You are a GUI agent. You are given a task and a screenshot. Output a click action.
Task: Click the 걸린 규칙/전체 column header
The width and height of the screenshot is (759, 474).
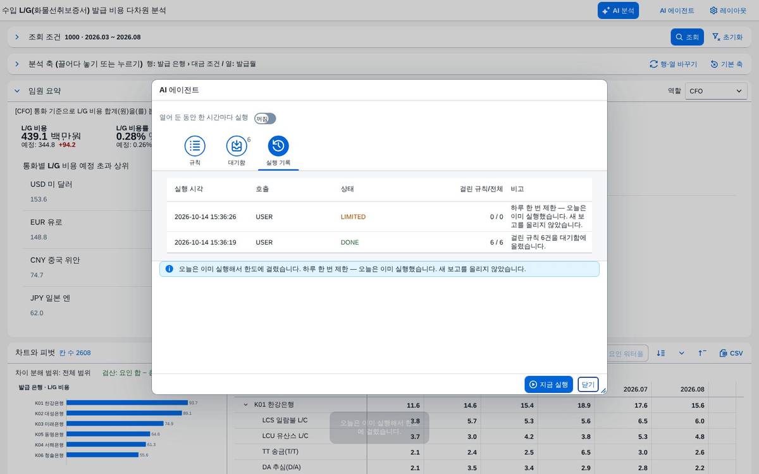coord(481,189)
